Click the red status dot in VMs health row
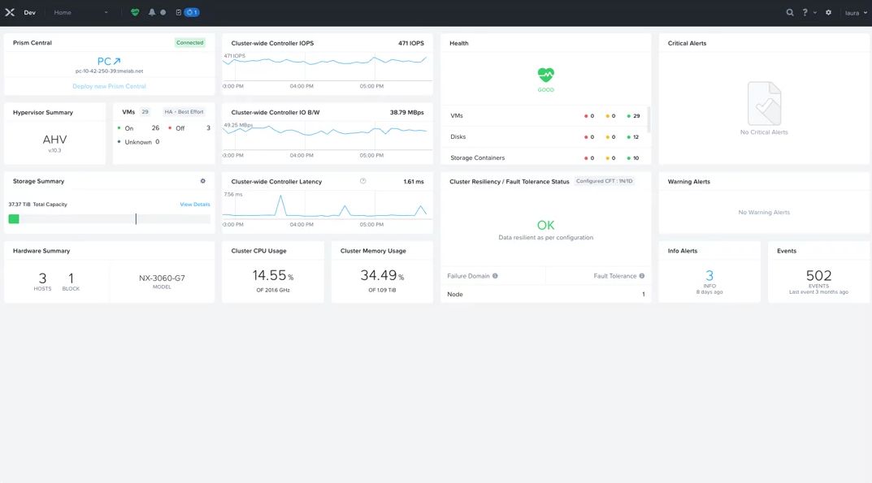This screenshot has width=872, height=483. tap(586, 116)
